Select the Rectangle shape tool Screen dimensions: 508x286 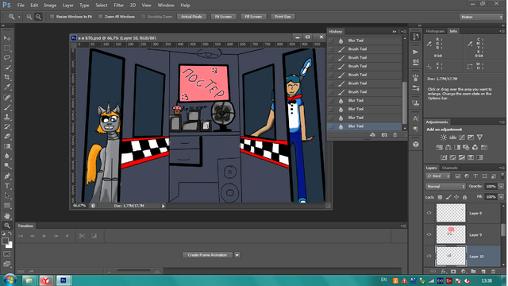7,205
